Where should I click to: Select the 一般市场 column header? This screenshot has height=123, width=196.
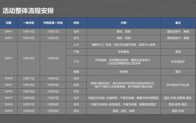point(29,23)
